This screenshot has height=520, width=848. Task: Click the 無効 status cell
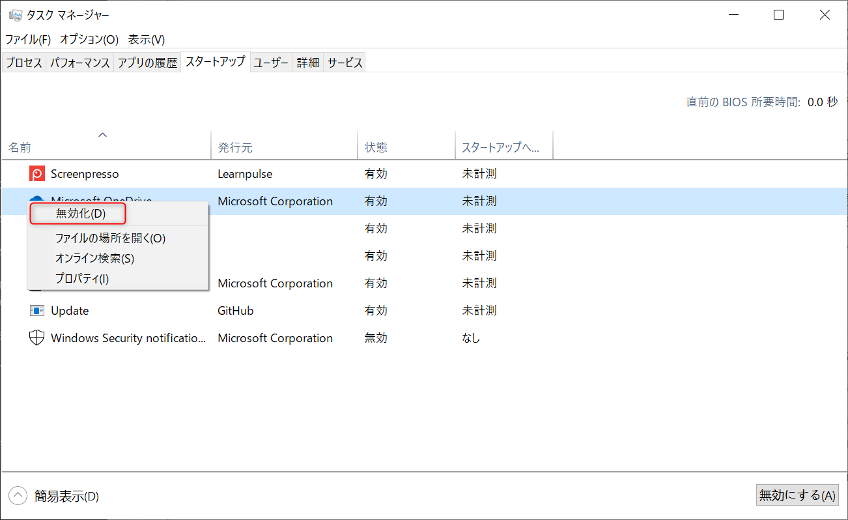pos(376,338)
